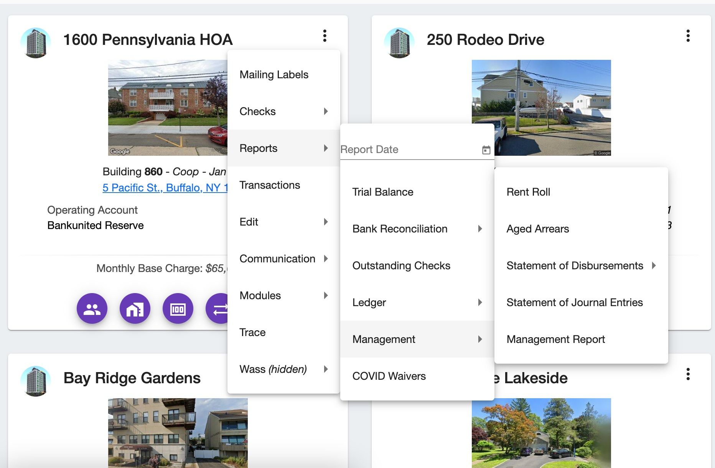Choose Management Report from the Management submenu
This screenshot has height=468, width=715.
[555, 339]
